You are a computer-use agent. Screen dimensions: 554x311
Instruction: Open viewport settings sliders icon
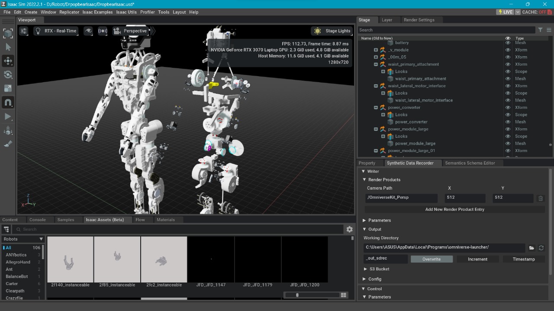(24, 31)
